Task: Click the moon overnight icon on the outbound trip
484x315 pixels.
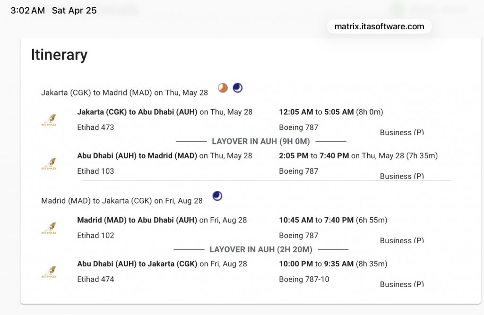Action: point(237,88)
